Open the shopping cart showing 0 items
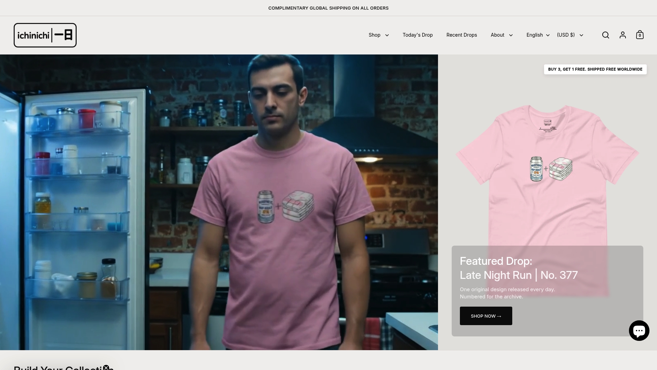This screenshot has height=370, width=657. (640, 35)
